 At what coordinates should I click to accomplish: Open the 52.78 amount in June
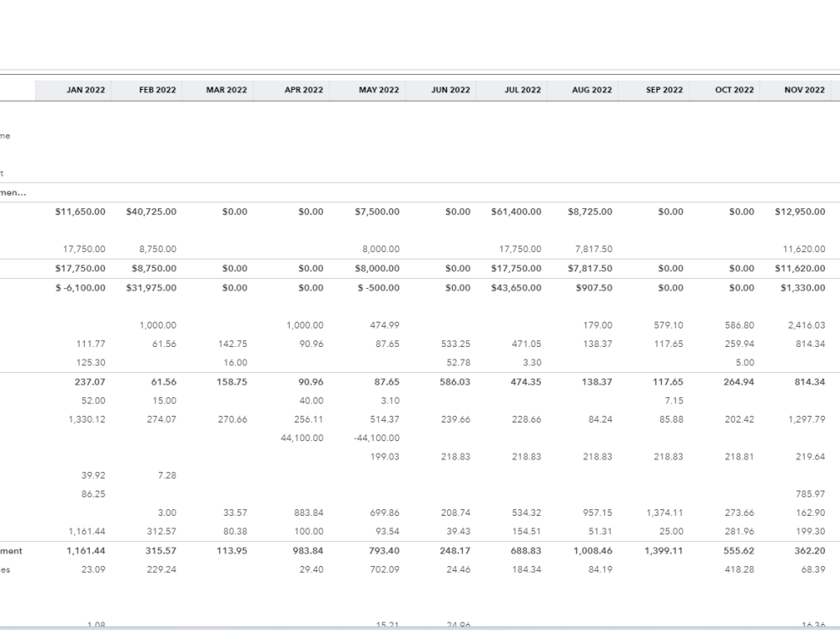[x=459, y=363]
